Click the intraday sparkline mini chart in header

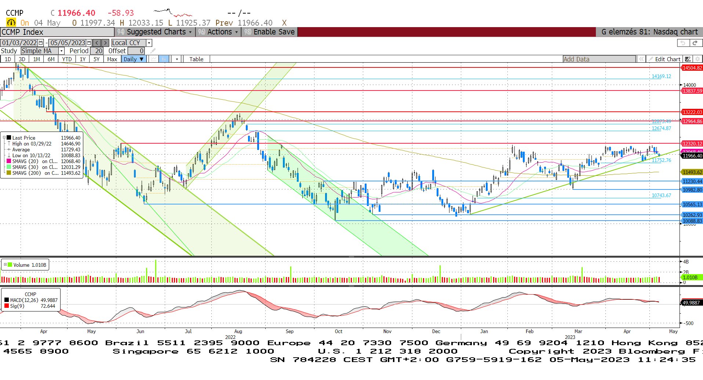(x=173, y=13)
